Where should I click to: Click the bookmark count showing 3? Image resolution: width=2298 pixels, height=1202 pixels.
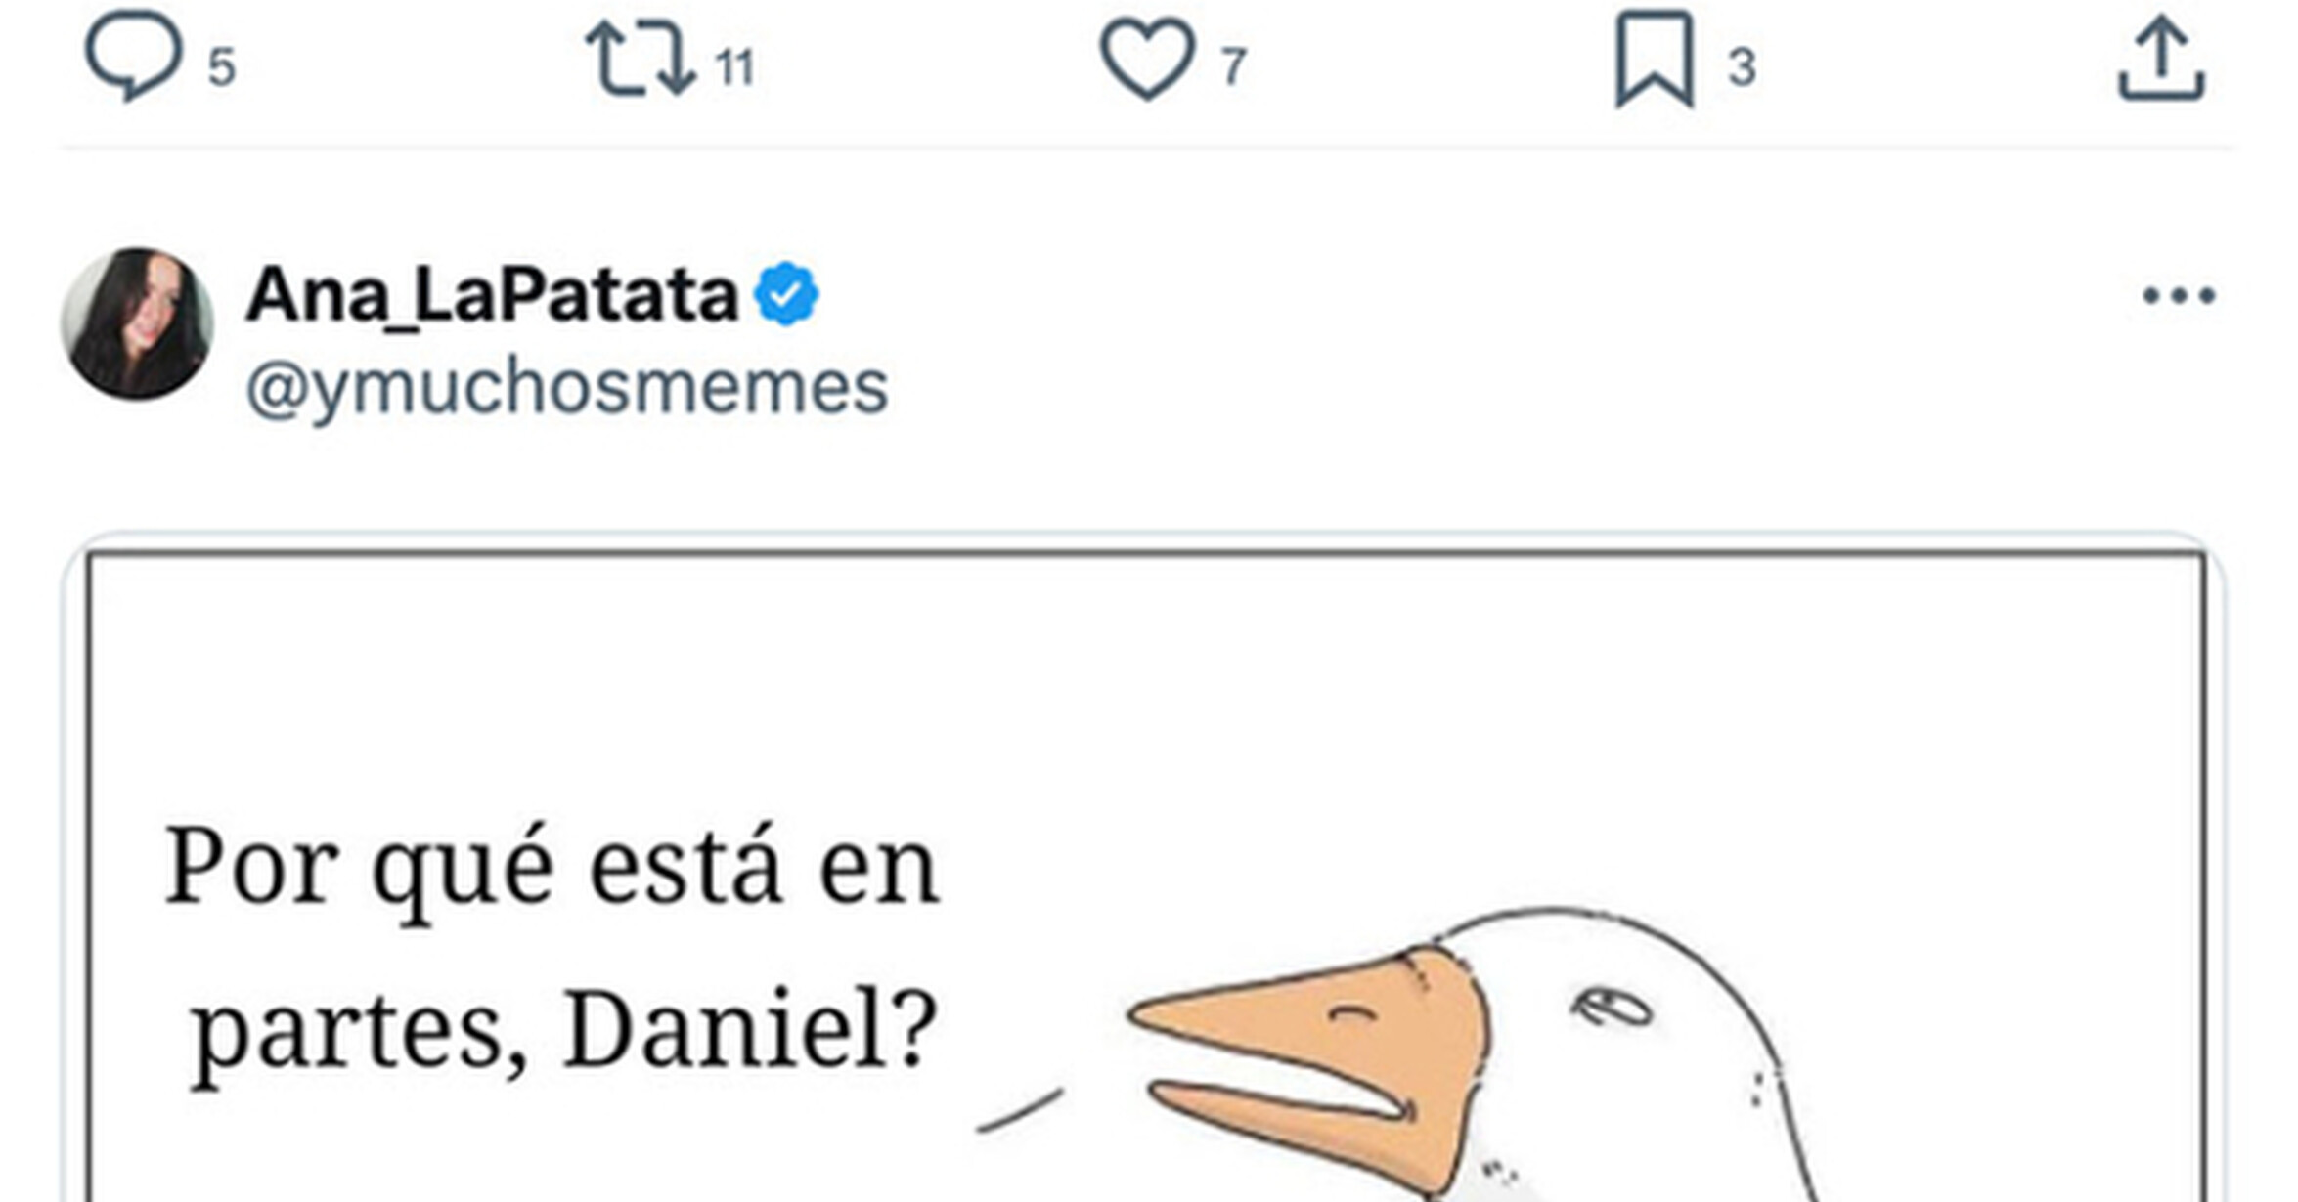click(x=1742, y=66)
